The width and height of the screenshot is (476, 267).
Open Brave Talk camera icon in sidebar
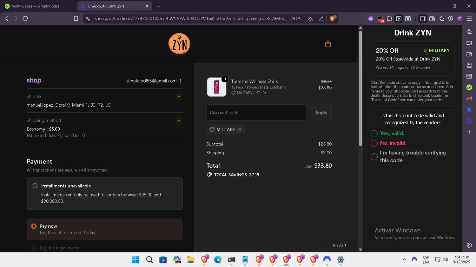tap(469, 43)
